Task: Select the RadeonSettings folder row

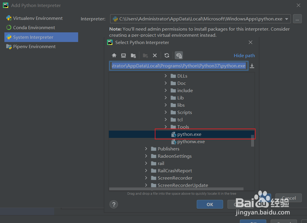Action: pyautogui.click(x=182, y=156)
